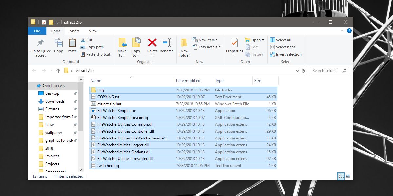Click the Paste ribbon icon
Image resolution: width=393 pixels, height=196 pixels.
pos(72,43)
